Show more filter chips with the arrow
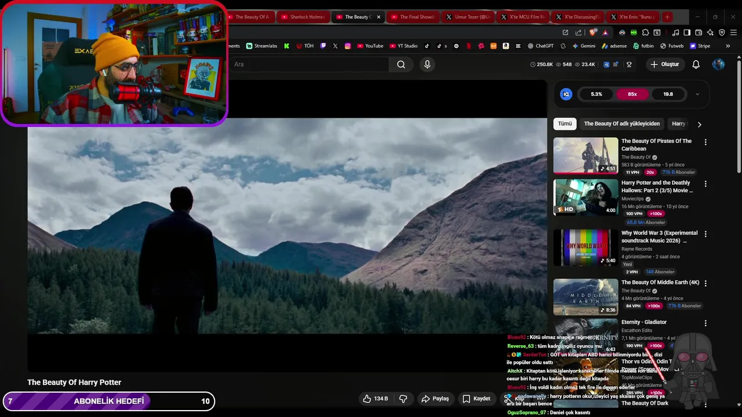 699,124
